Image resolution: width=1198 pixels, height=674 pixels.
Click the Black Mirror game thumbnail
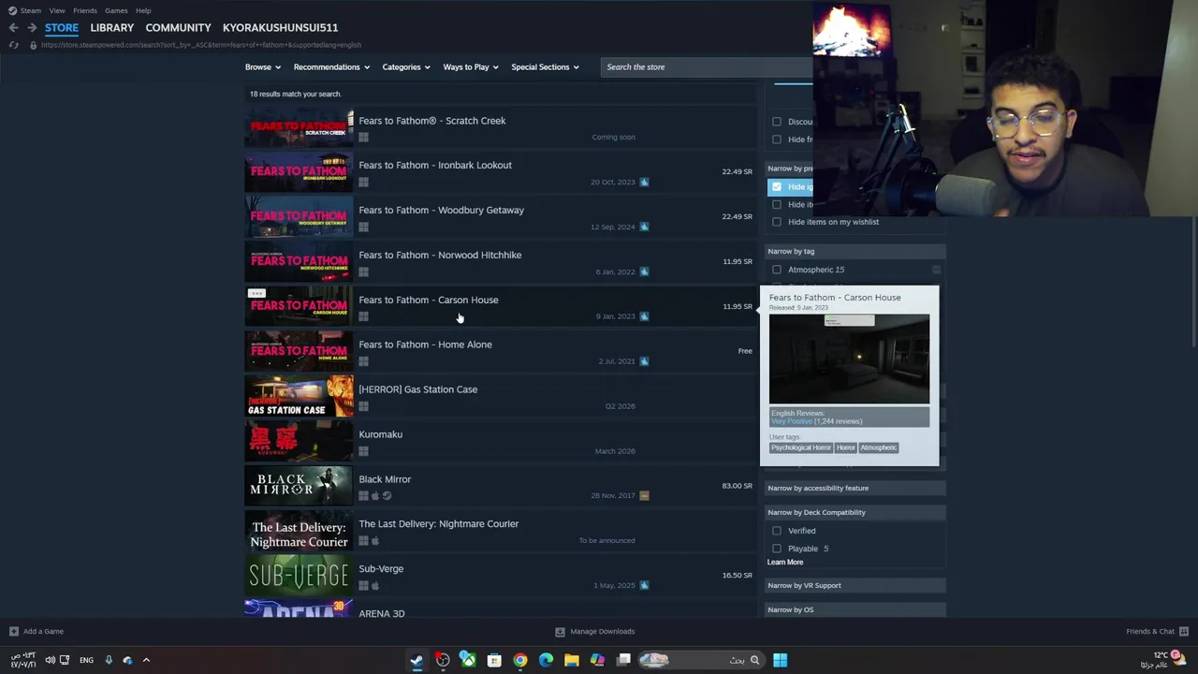[299, 486]
